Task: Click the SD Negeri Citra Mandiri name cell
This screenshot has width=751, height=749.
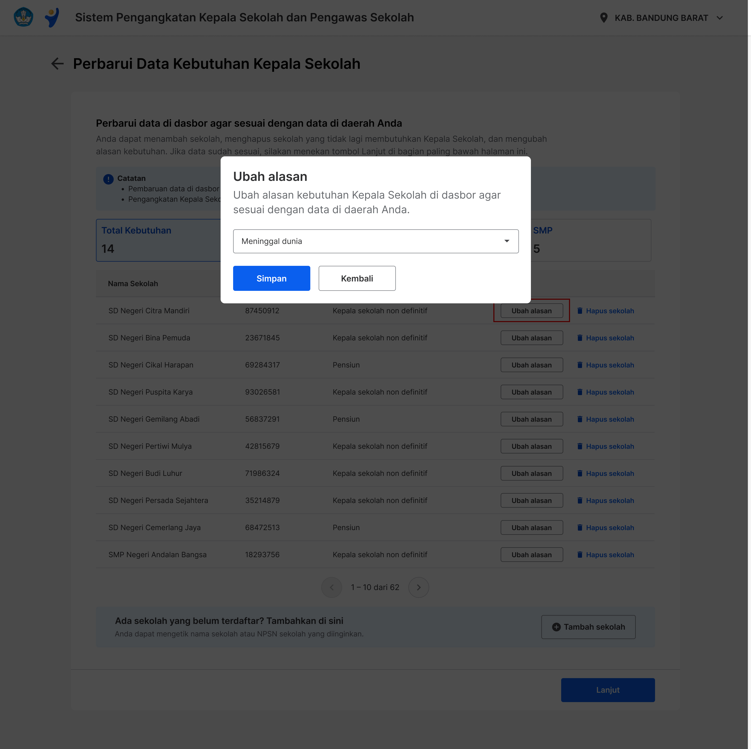Action: click(149, 311)
